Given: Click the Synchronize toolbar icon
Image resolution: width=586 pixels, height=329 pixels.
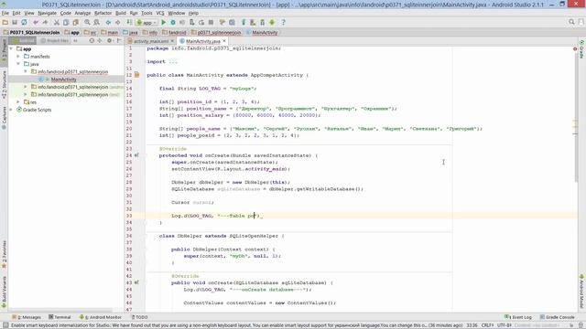Looking at the screenshot, I should pyautogui.click(x=24, y=22).
